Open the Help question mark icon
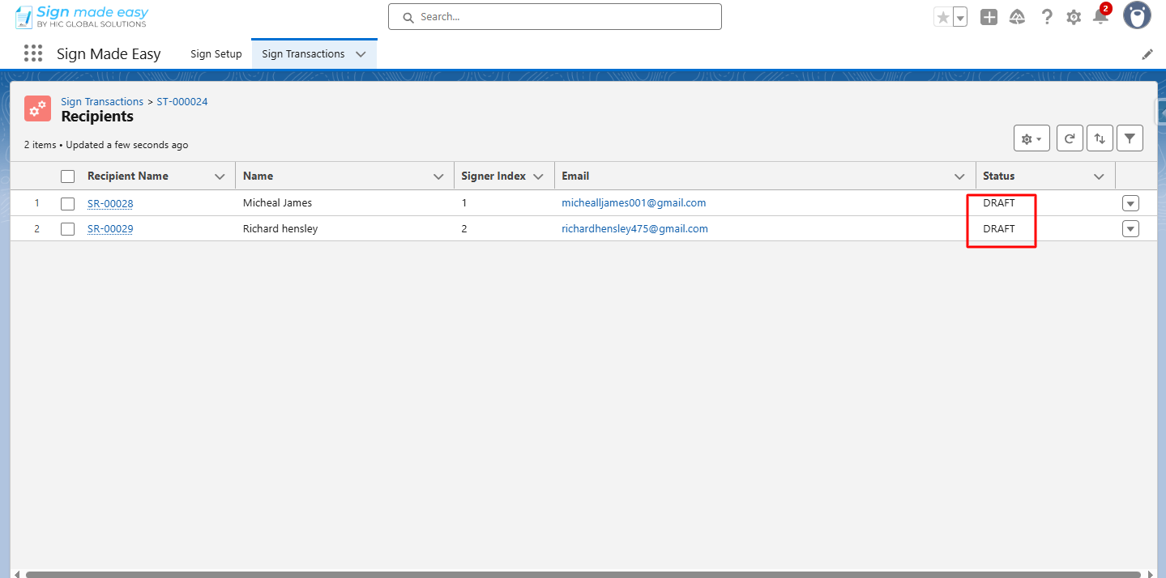This screenshot has width=1166, height=578. pos(1046,17)
